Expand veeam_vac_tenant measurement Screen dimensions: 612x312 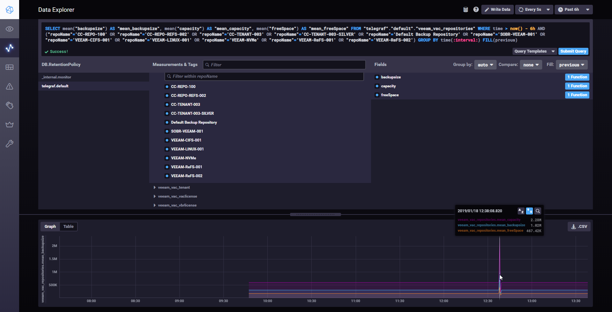pos(174,187)
